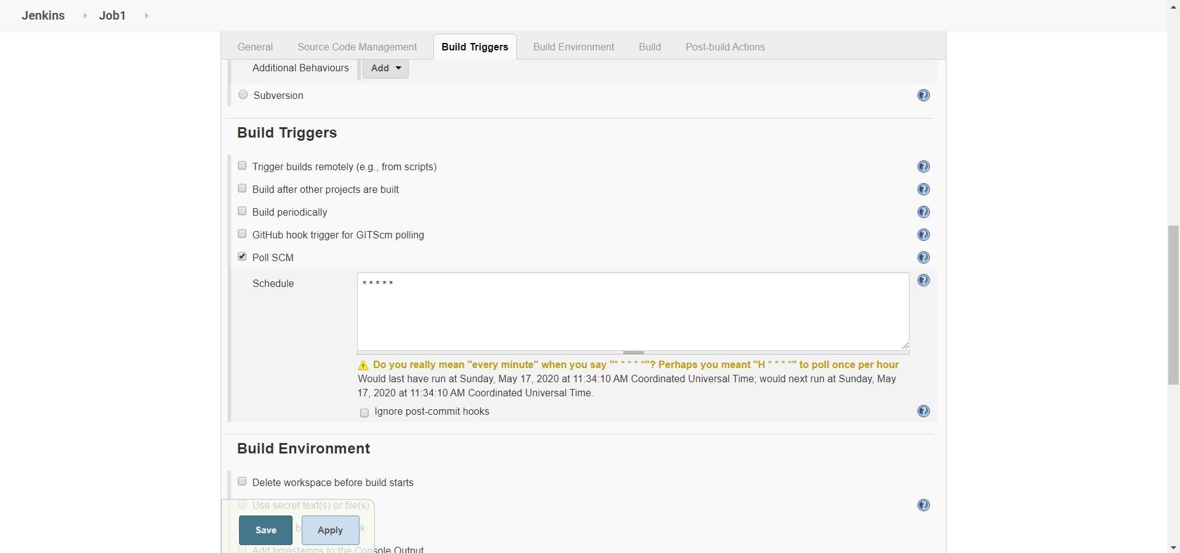Go to Jenkins home breadcrumb
This screenshot has width=1180, height=553.
43,15
